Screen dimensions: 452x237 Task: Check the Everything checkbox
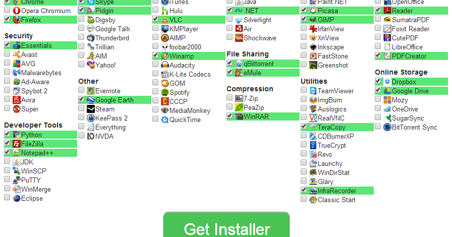(x=81, y=126)
